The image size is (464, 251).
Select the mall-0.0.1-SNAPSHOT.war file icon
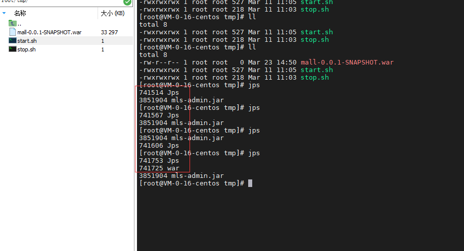[13, 32]
